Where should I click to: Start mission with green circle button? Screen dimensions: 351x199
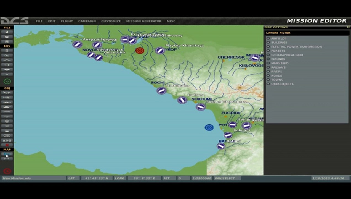point(7,82)
